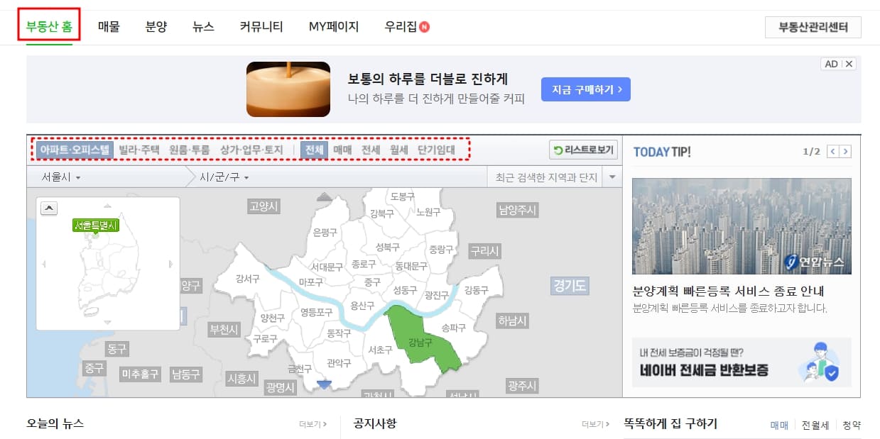This screenshot has height=439, width=880.
Task: Click the 부동산관리센터 button
Action: [812, 26]
